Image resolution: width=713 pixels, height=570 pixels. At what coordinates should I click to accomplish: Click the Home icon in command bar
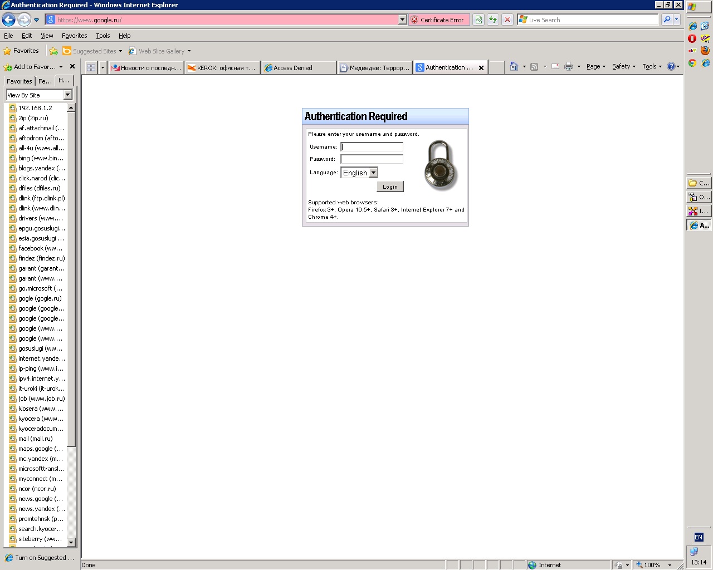point(514,67)
